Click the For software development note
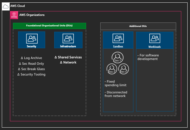 (x=148, y=57)
